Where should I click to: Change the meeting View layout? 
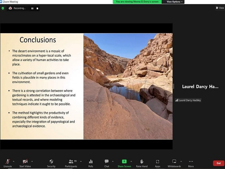[x=220, y=8]
